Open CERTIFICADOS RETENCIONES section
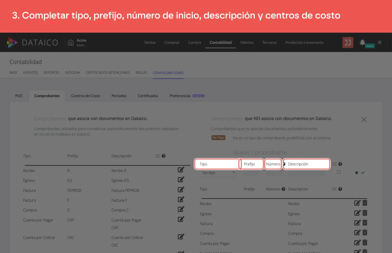The image size is (392, 253). pos(107,73)
